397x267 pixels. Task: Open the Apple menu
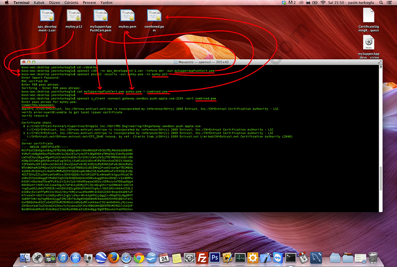point(7,2)
